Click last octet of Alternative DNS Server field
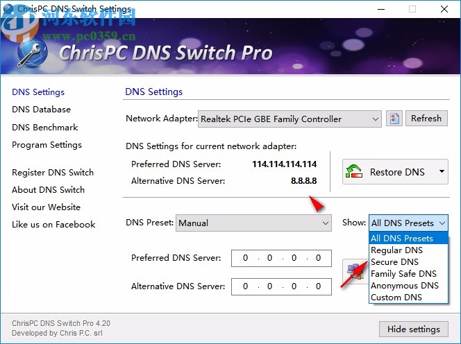This screenshot has height=344, width=461. (318, 286)
